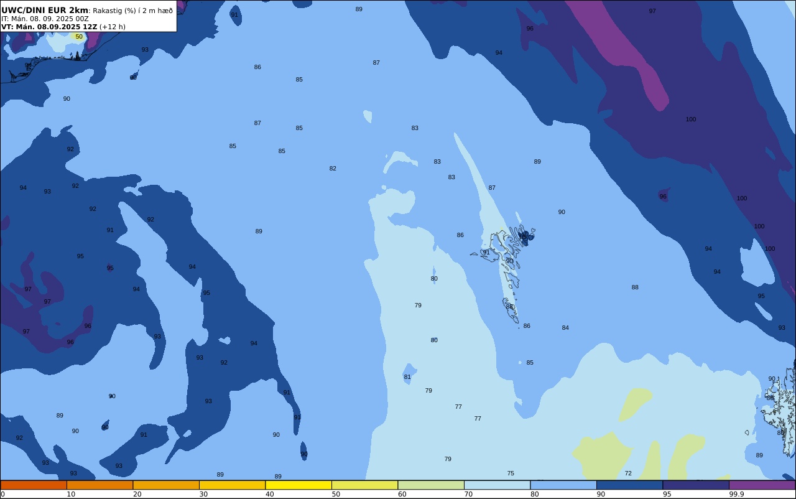Image resolution: width=796 pixels, height=499 pixels.
Task: Click the orange 10–20 legend swatch
Action: pos(99,485)
